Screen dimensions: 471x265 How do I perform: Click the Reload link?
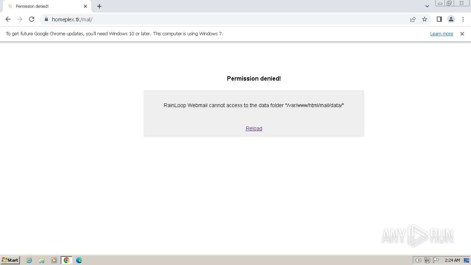coord(254,128)
